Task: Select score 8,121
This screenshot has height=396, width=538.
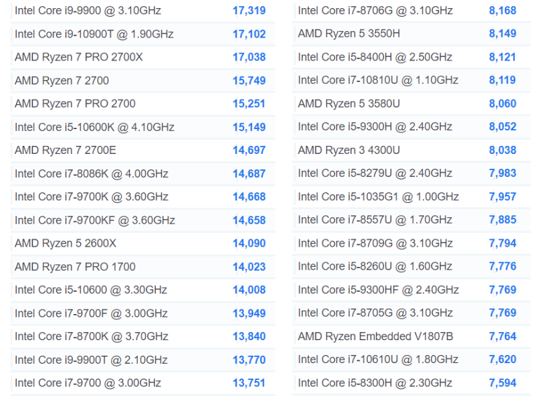Action: pyautogui.click(x=502, y=57)
